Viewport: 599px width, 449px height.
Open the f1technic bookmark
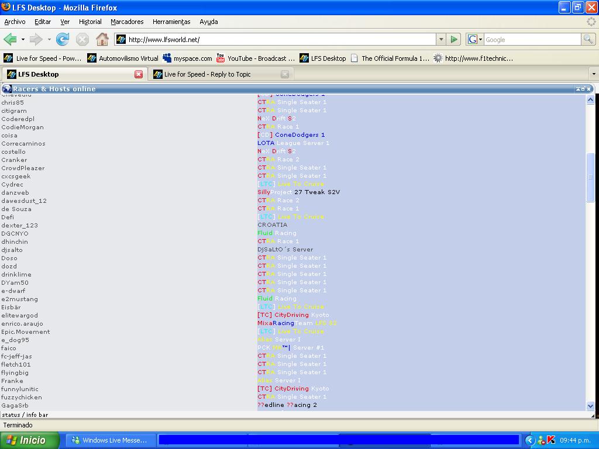click(474, 58)
